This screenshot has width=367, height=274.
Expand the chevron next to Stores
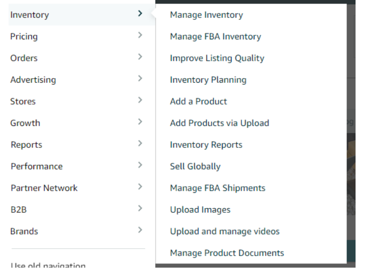(x=140, y=100)
